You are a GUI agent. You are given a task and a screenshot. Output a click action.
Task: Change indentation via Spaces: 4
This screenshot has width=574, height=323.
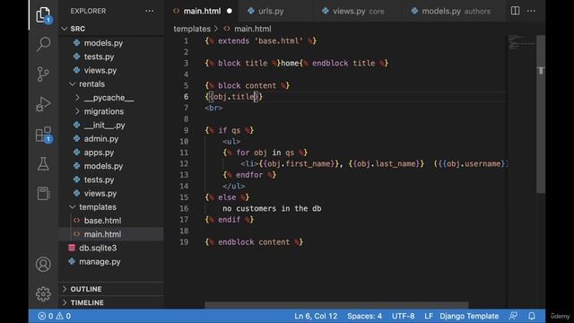pyautogui.click(x=364, y=316)
